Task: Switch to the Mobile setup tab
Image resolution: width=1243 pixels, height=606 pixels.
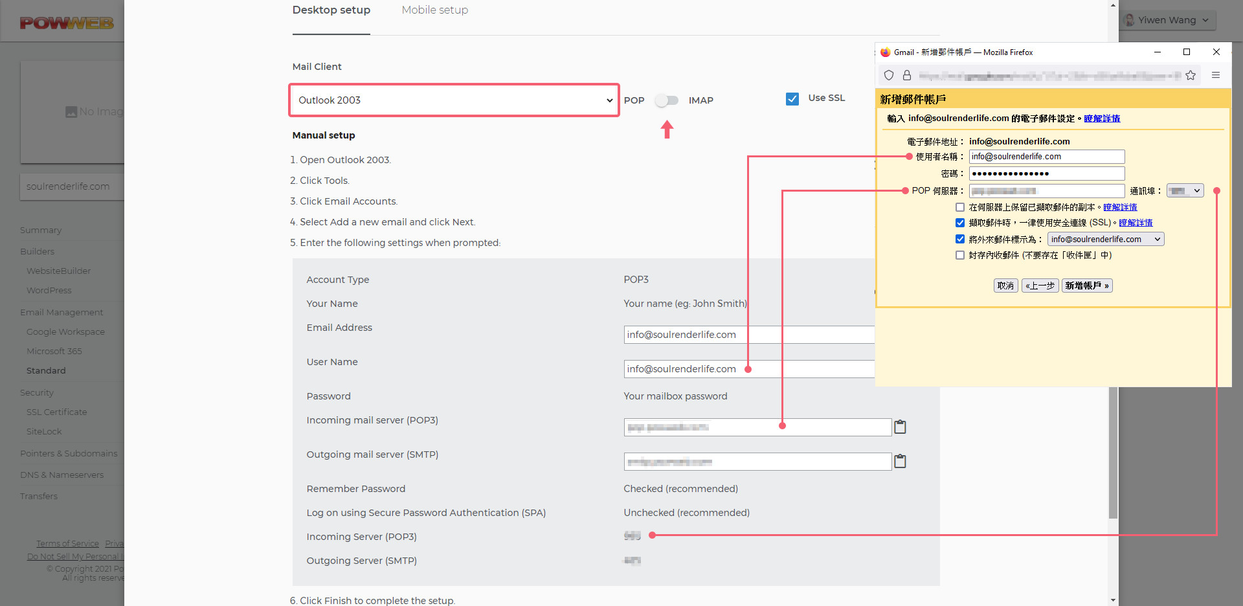Action: [x=435, y=10]
